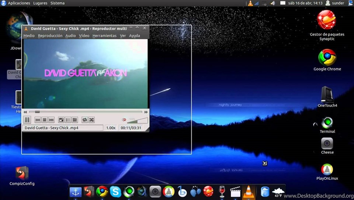Open the Cheese webcam dock icon
The image size is (354, 200).
(155, 192)
